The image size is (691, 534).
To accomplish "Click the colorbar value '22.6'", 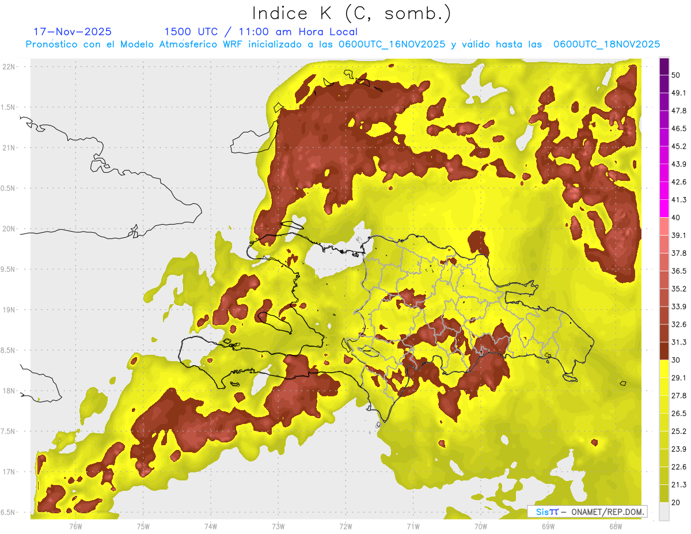I will pos(679,467).
